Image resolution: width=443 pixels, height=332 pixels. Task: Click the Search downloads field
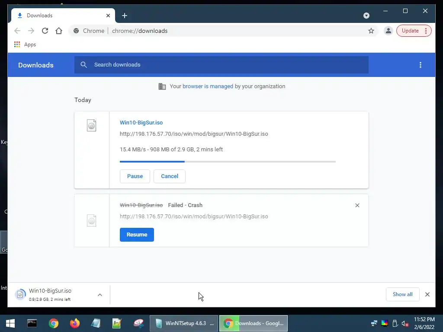tap(221, 65)
